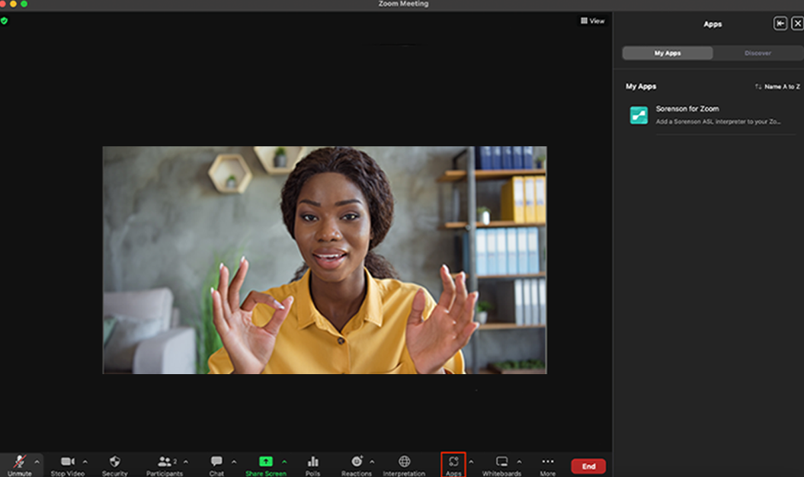
Task: Open the View layout options
Action: click(593, 21)
